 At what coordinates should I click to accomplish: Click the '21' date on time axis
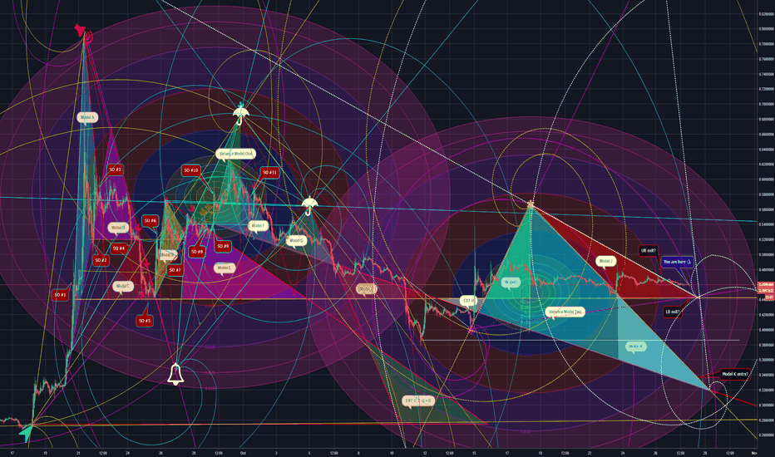(78, 453)
